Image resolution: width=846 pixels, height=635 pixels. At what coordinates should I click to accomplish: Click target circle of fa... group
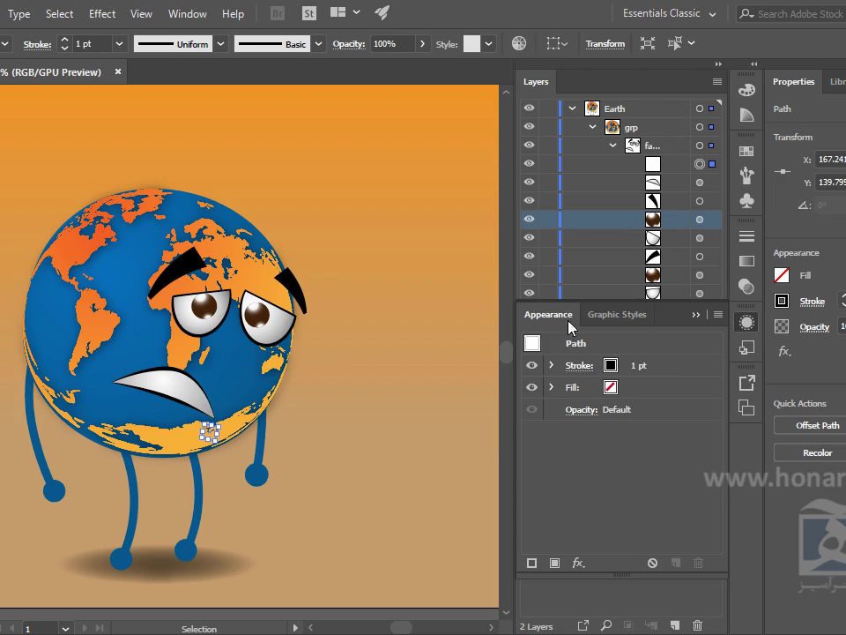tap(699, 146)
